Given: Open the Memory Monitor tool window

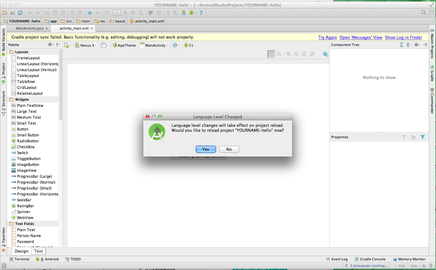Looking at the screenshot, I should tap(409, 259).
